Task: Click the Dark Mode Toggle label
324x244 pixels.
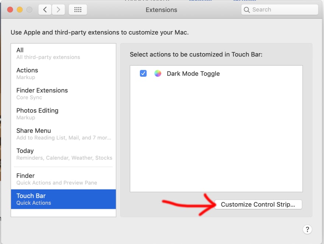Action: 193,73
